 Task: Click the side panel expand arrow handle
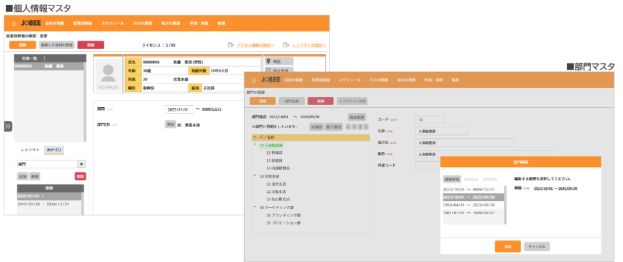tap(8, 126)
